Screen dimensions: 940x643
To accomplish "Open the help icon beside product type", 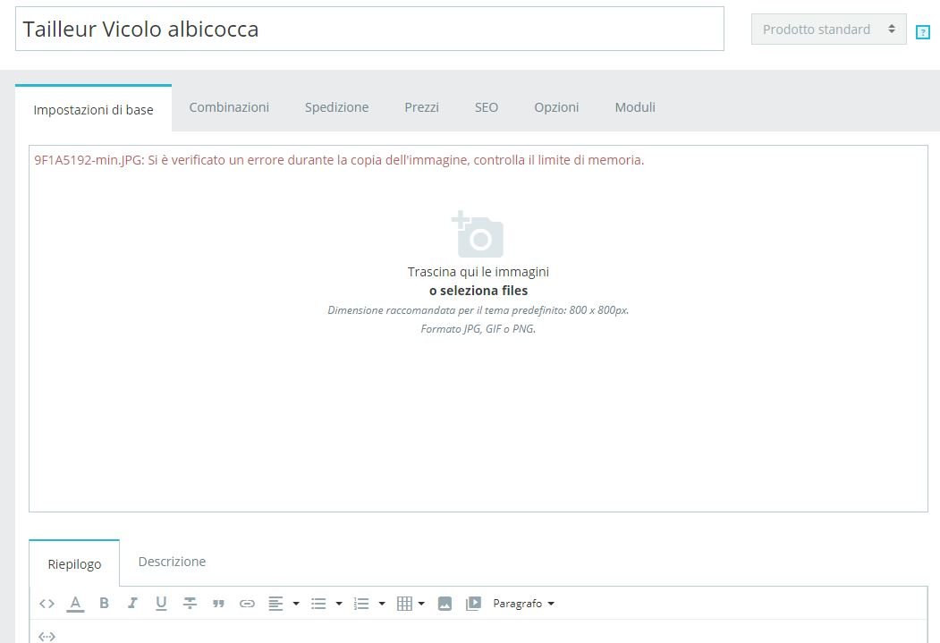I will 923,32.
